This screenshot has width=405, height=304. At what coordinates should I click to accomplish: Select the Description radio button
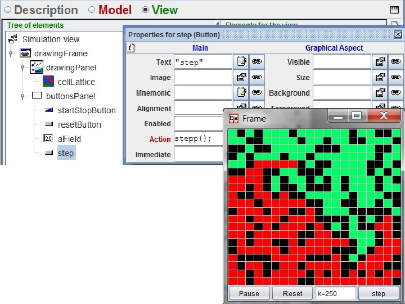click(x=7, y=10)
